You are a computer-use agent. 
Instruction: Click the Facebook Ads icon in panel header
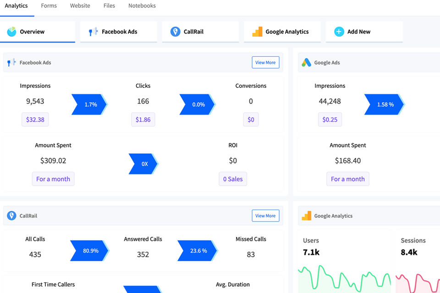(x=10, y=62)
